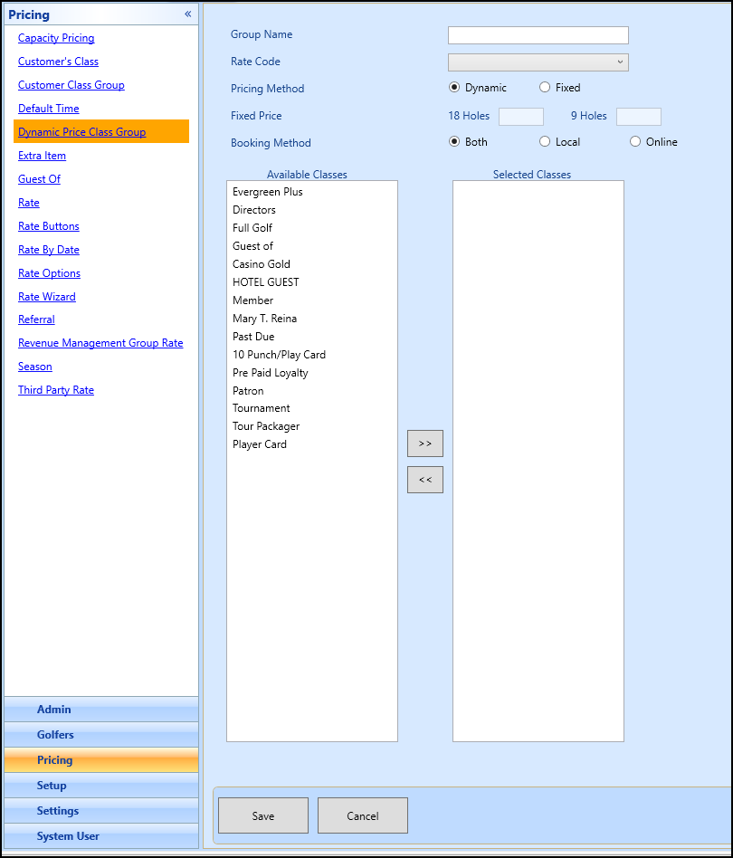The height and width of the screenshot is (858, 733).
Task: Select Player Card class
Action: 260,443
